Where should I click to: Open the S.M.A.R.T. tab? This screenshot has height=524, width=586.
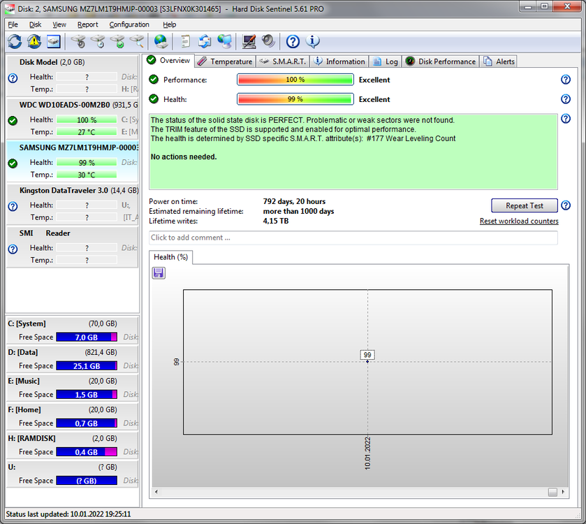coord(282,61)
